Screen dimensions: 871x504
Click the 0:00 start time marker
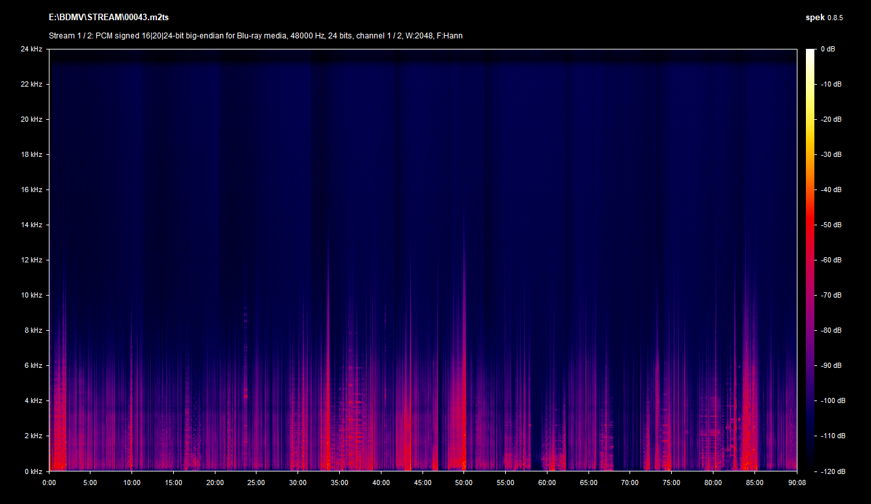coord(49,483)
